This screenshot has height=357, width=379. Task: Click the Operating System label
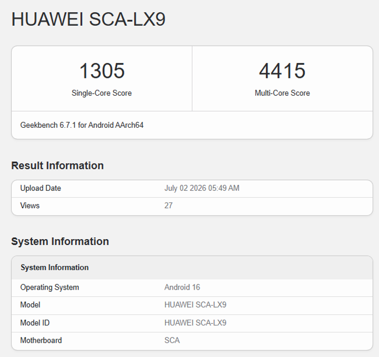pyautogui.click(x=49, y=288)
